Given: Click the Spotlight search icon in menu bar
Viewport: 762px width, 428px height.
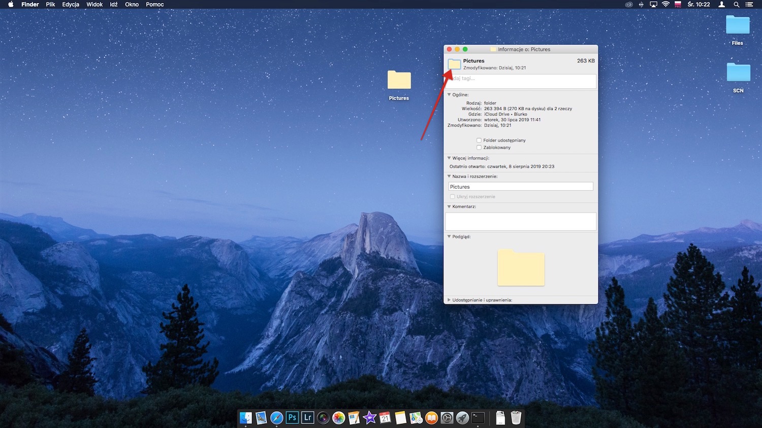Looking at the screenshot, I should pos(736,5).
